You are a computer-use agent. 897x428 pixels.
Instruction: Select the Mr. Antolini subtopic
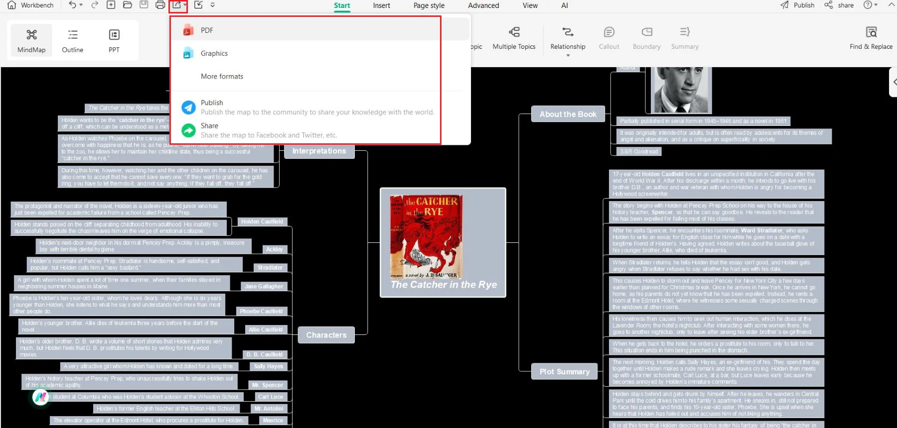[x=269, y=409]
